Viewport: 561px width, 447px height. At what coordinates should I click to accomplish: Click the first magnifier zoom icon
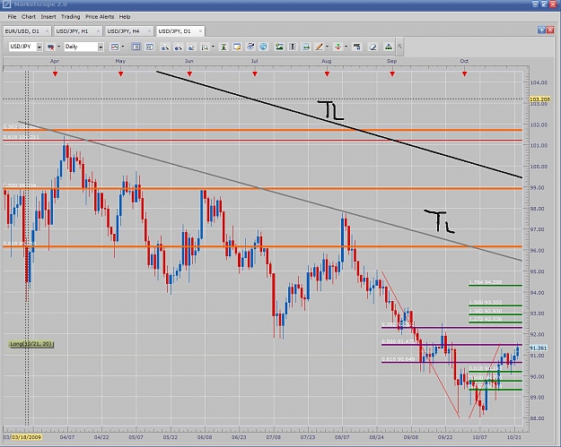tap(165, 47)
